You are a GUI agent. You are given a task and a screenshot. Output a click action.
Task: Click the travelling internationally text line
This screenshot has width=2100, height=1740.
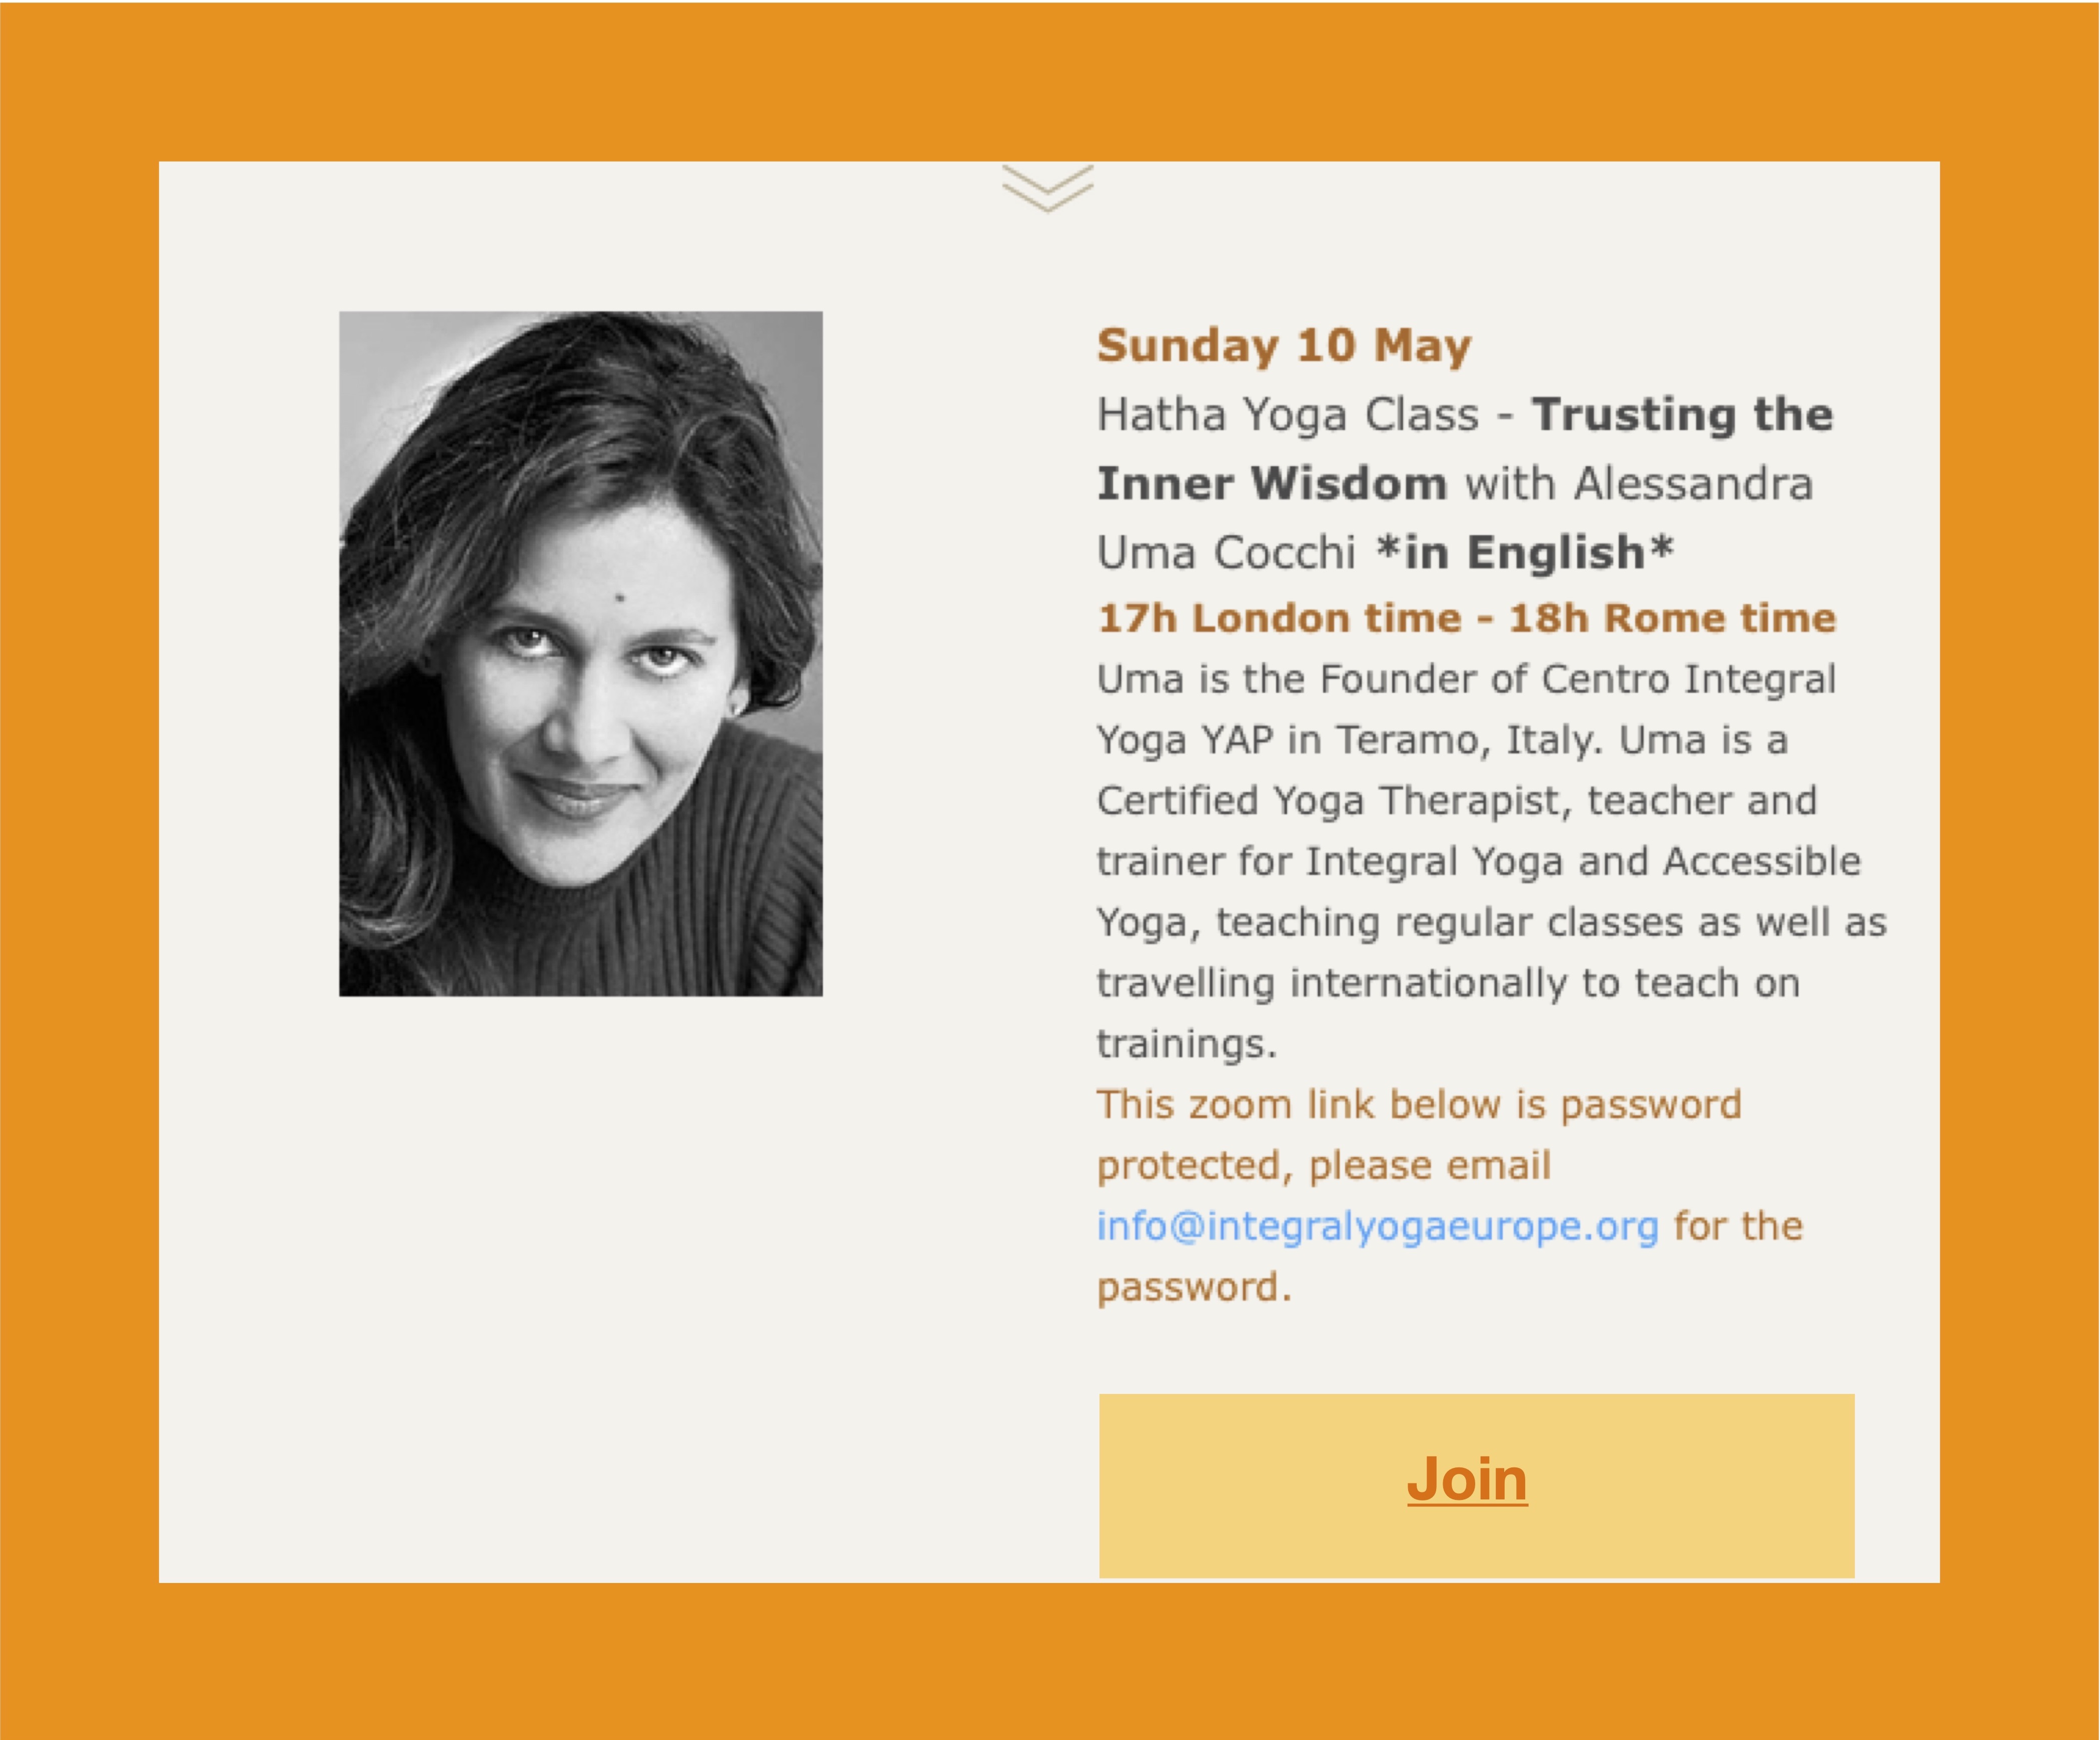[x=1449, y=984]
